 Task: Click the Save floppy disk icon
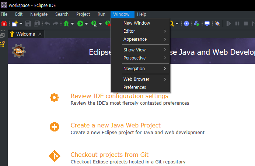(x=28, y=24)
